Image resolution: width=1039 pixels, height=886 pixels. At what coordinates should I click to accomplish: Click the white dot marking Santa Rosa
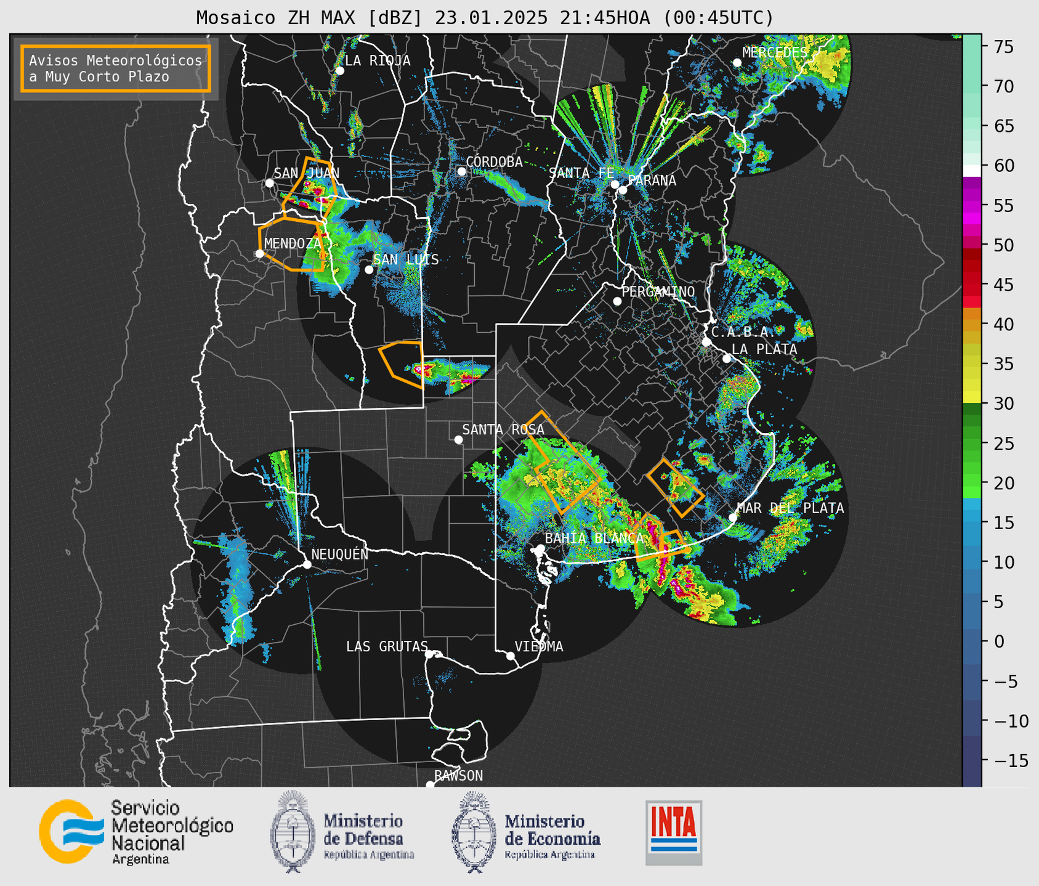[458, 439]
